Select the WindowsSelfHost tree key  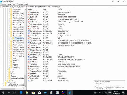(19, 54)
